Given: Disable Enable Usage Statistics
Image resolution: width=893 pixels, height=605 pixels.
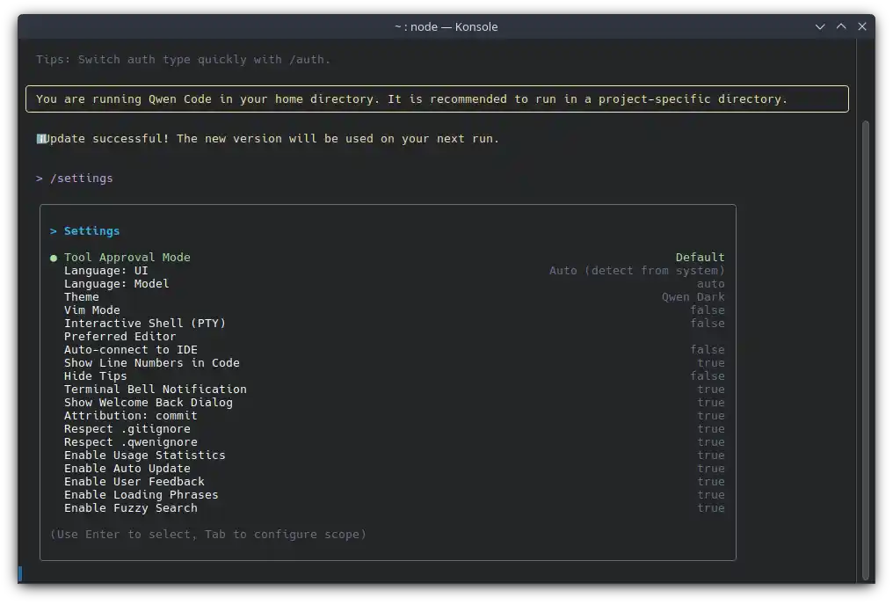Looking at the screenshot, I should (x=144, y=455).
